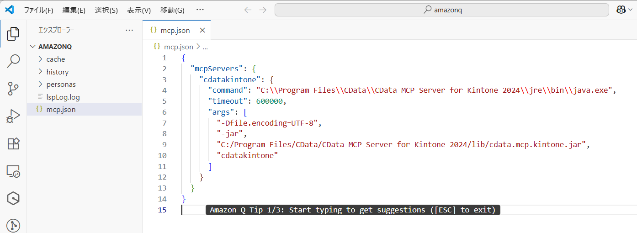Screen dimensions: 637x233
Task: Open the 移動(G) menu
Action: (172, 10)
